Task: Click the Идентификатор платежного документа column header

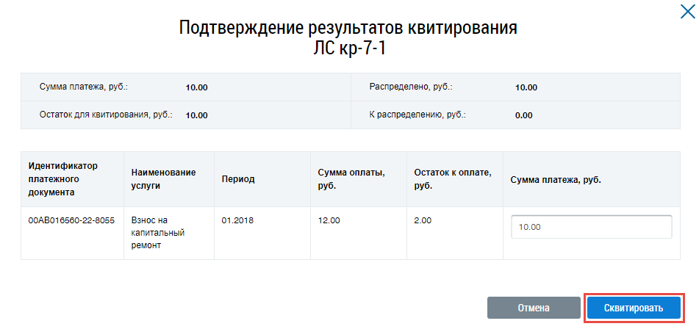Action: tap(62, 179)
